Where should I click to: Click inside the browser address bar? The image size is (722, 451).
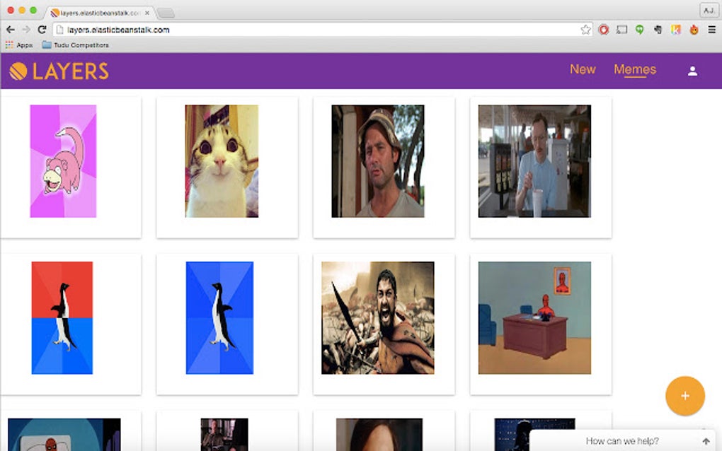pos(283,30)
